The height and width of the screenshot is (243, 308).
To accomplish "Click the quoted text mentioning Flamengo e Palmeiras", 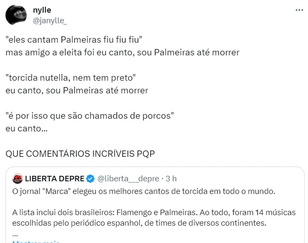I will pyautogui.click(x=154, y=212).
